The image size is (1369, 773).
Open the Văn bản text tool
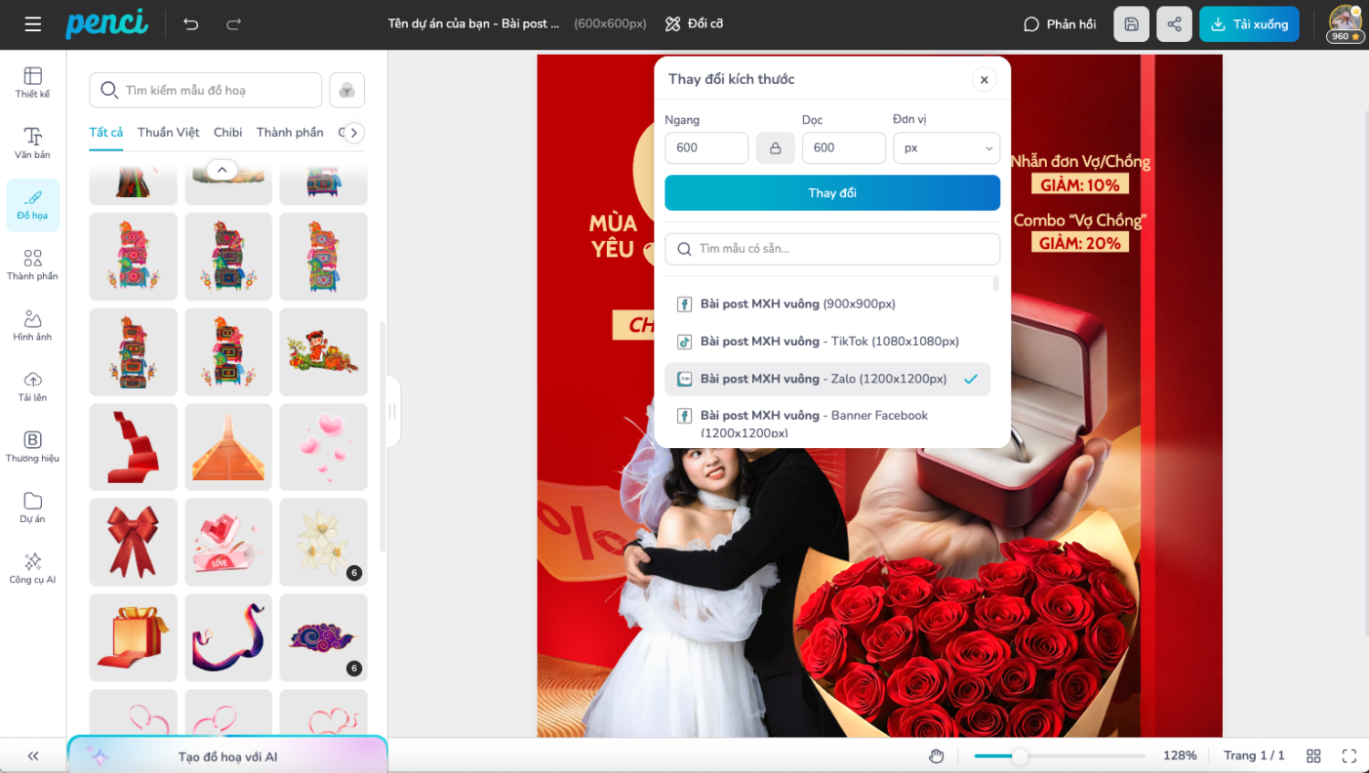point(33,143)
